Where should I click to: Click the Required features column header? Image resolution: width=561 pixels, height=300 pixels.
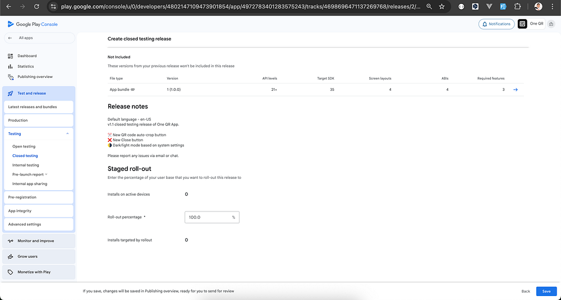pos(491,79)
